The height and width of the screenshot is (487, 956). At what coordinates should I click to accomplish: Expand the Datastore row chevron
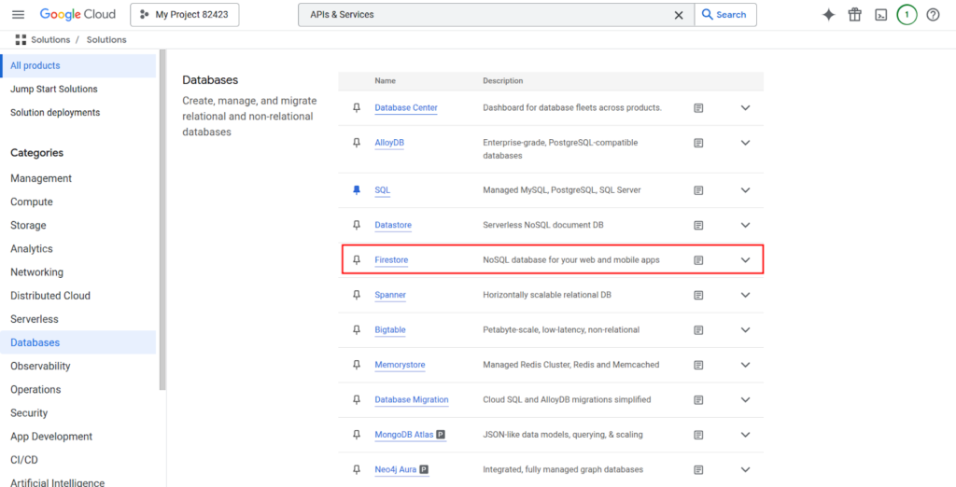coord(745,225)
